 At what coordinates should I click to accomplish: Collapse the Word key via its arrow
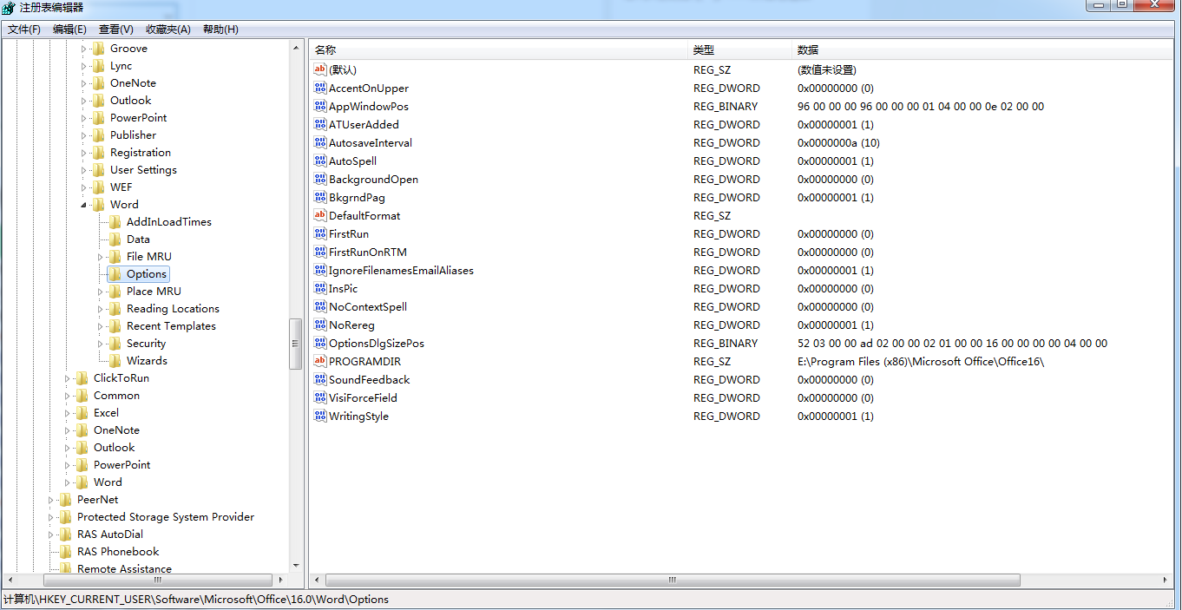pos(83,204)
